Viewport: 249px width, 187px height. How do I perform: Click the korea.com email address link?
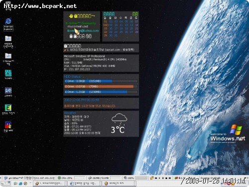point(83,31)
